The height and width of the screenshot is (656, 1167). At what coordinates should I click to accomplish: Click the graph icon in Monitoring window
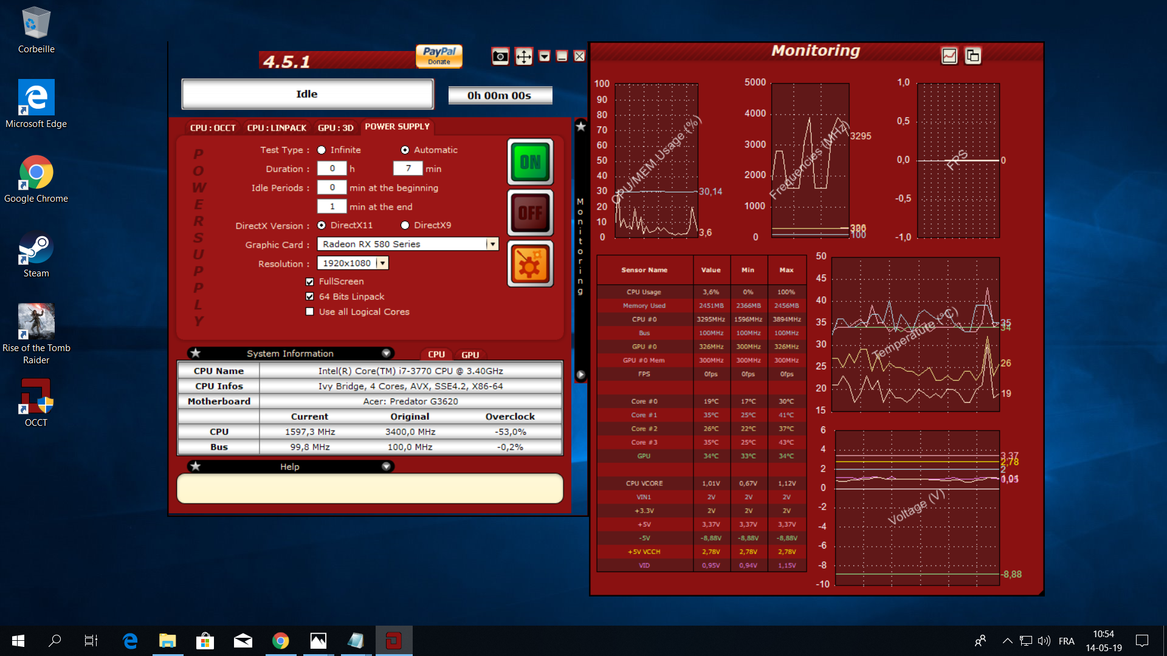[x=949, y=56]
